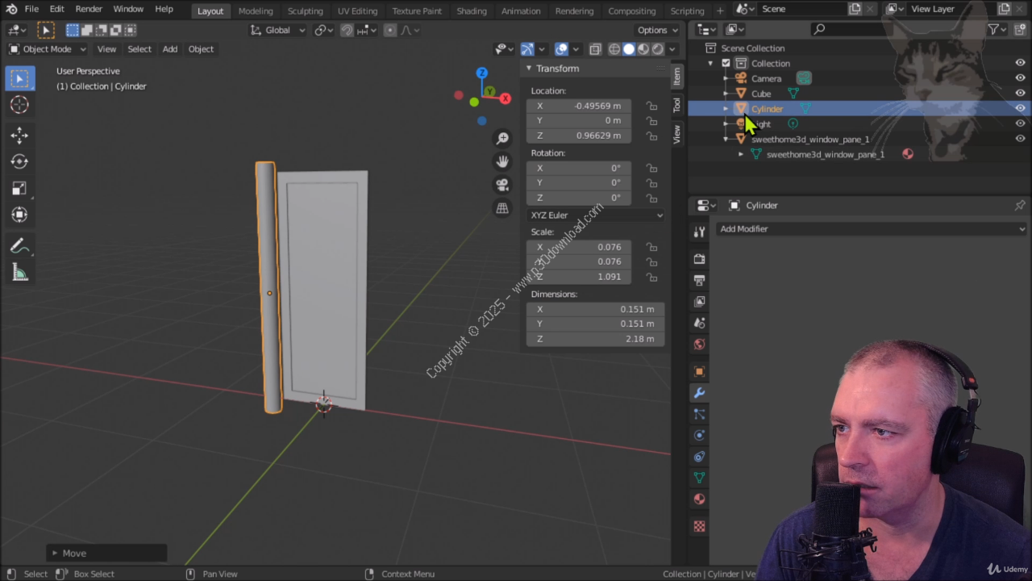This screenshot has width=1032, height=581.
Task: Open the Texture properties checker tab
Action: [699, 526]
